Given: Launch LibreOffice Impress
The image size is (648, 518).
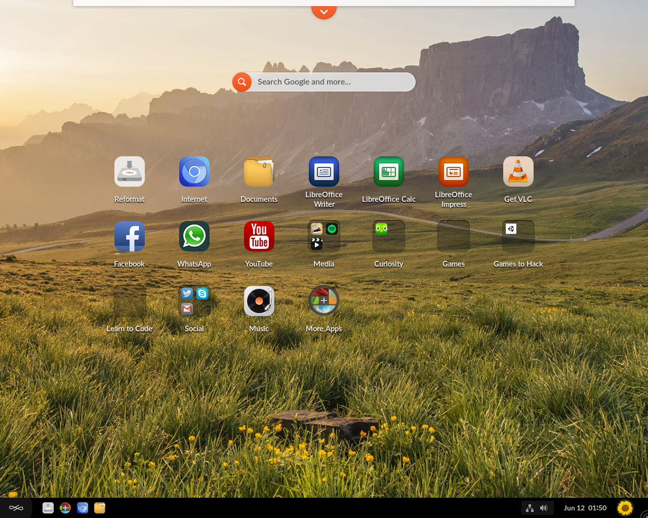Looking at the screenshot, I should pyautogui.click(x=454, y=171).
